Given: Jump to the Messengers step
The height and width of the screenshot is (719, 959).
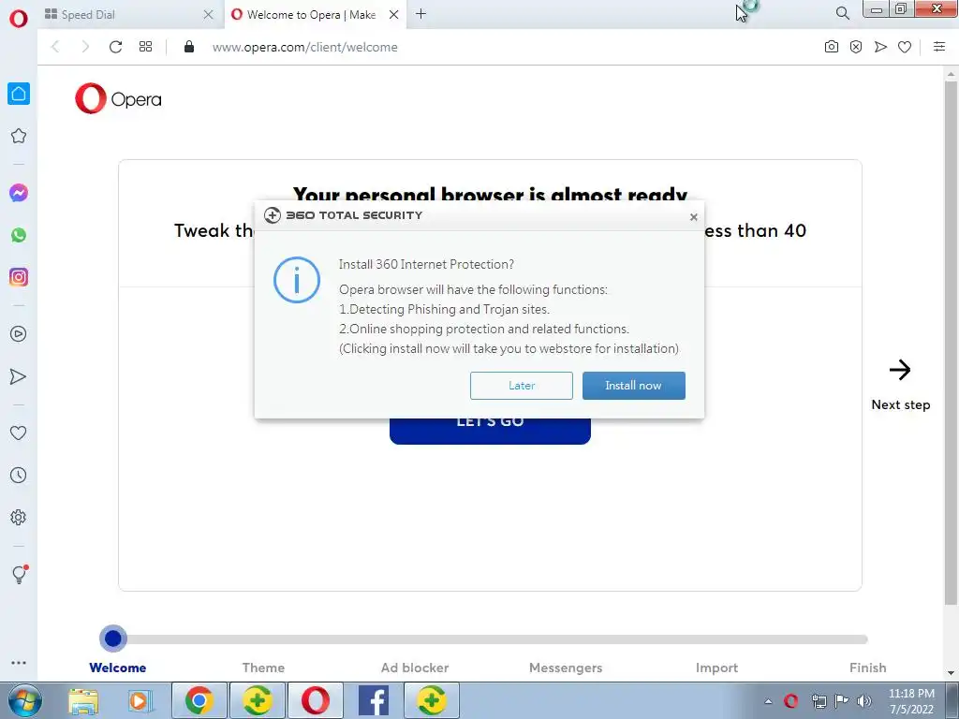Looking at the screenshot, I should tap(566, 668).
